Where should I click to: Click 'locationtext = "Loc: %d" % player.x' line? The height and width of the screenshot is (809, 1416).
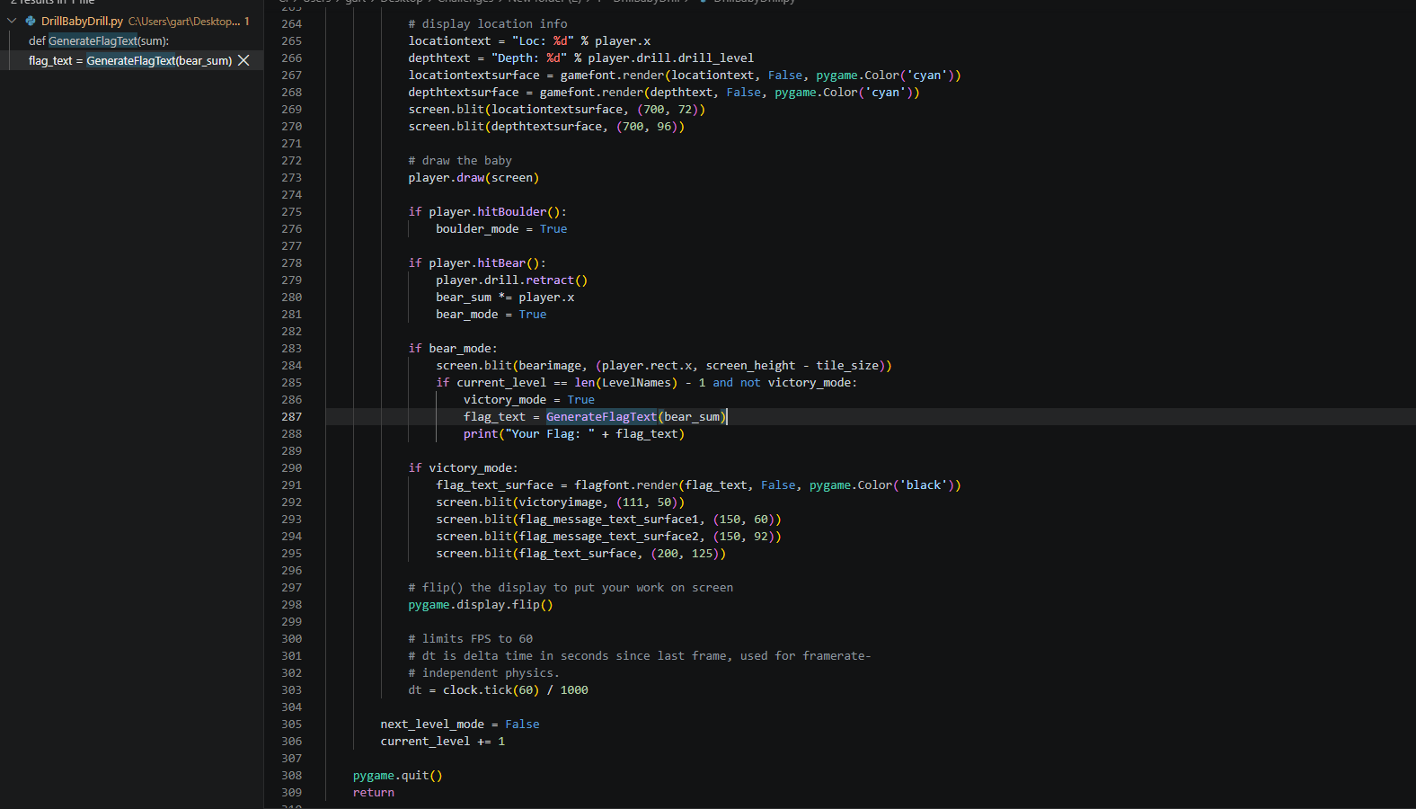click(x=529, y=40)
